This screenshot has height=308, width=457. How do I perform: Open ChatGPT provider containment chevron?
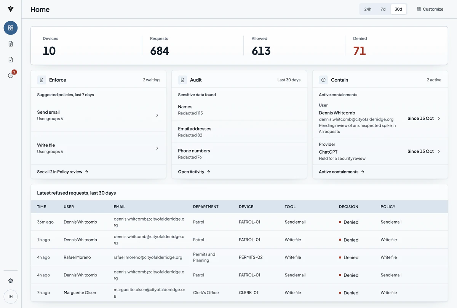(x=439, y=151)
